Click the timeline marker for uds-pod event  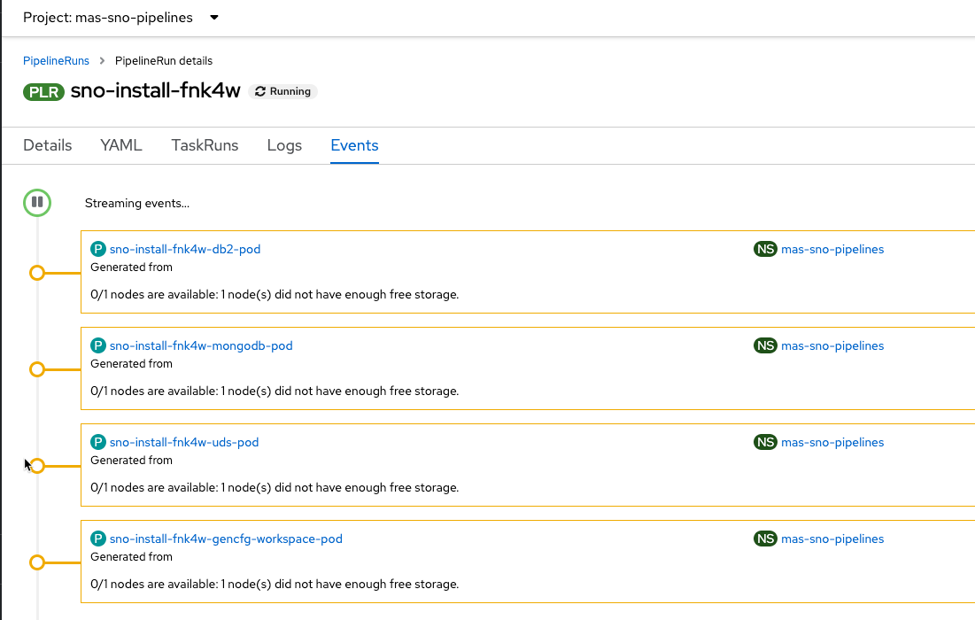37,466
